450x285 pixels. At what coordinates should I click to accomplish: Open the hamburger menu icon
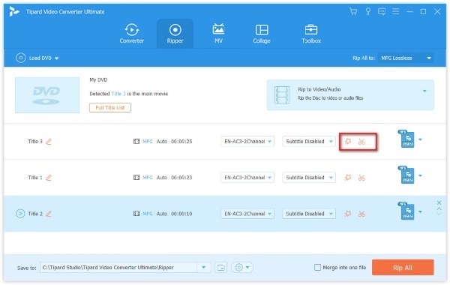(x=395, y=11)
